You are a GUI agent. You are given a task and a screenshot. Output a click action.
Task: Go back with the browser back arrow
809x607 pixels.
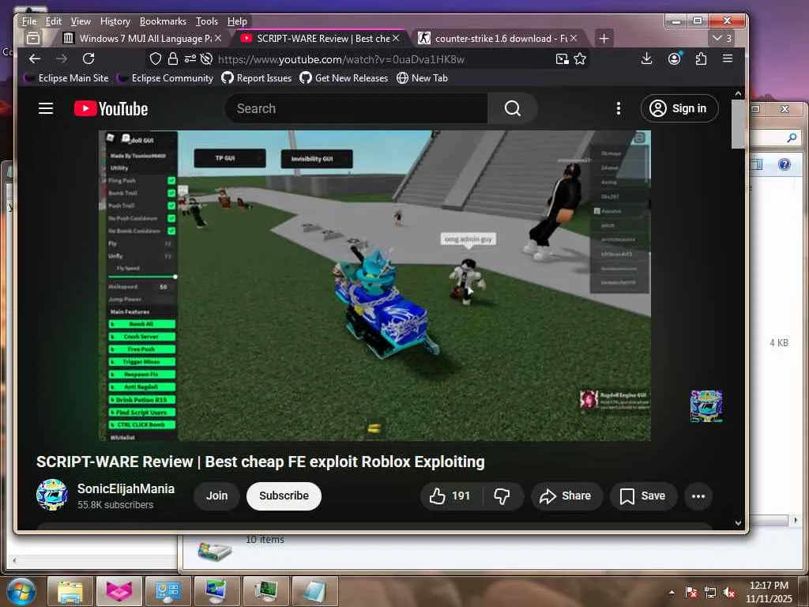(x=35, y=58)
